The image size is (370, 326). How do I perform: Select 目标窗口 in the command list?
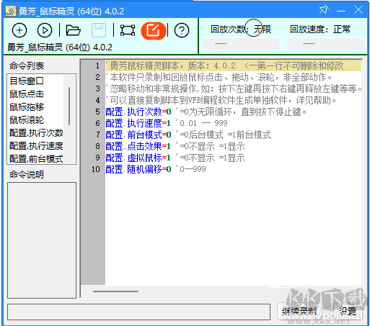[x=27, y=81]
